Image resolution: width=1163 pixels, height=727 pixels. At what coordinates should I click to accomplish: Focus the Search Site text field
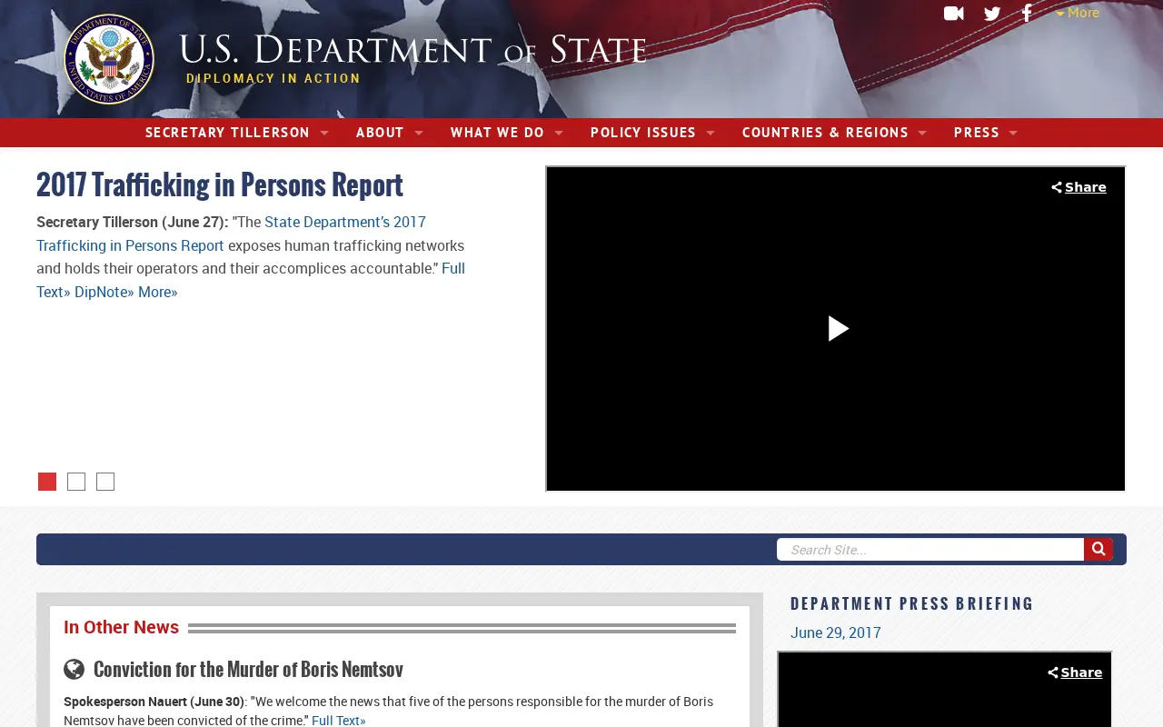(930, 549)
